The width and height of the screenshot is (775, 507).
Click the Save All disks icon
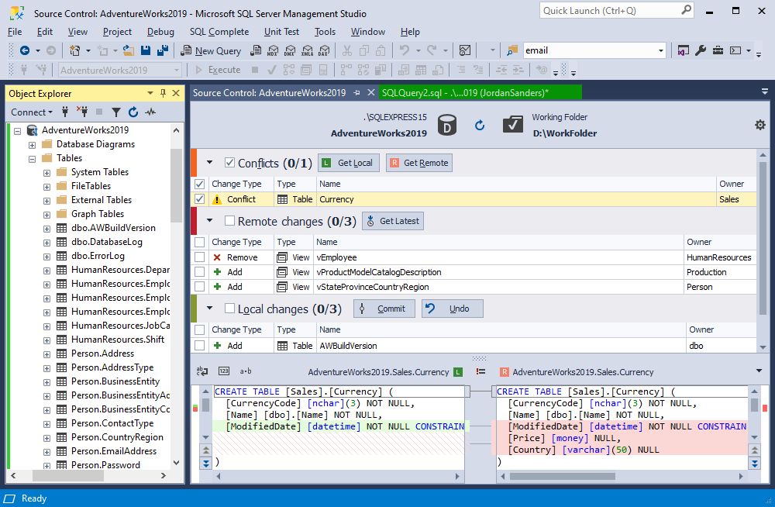(x=163, y=50)
